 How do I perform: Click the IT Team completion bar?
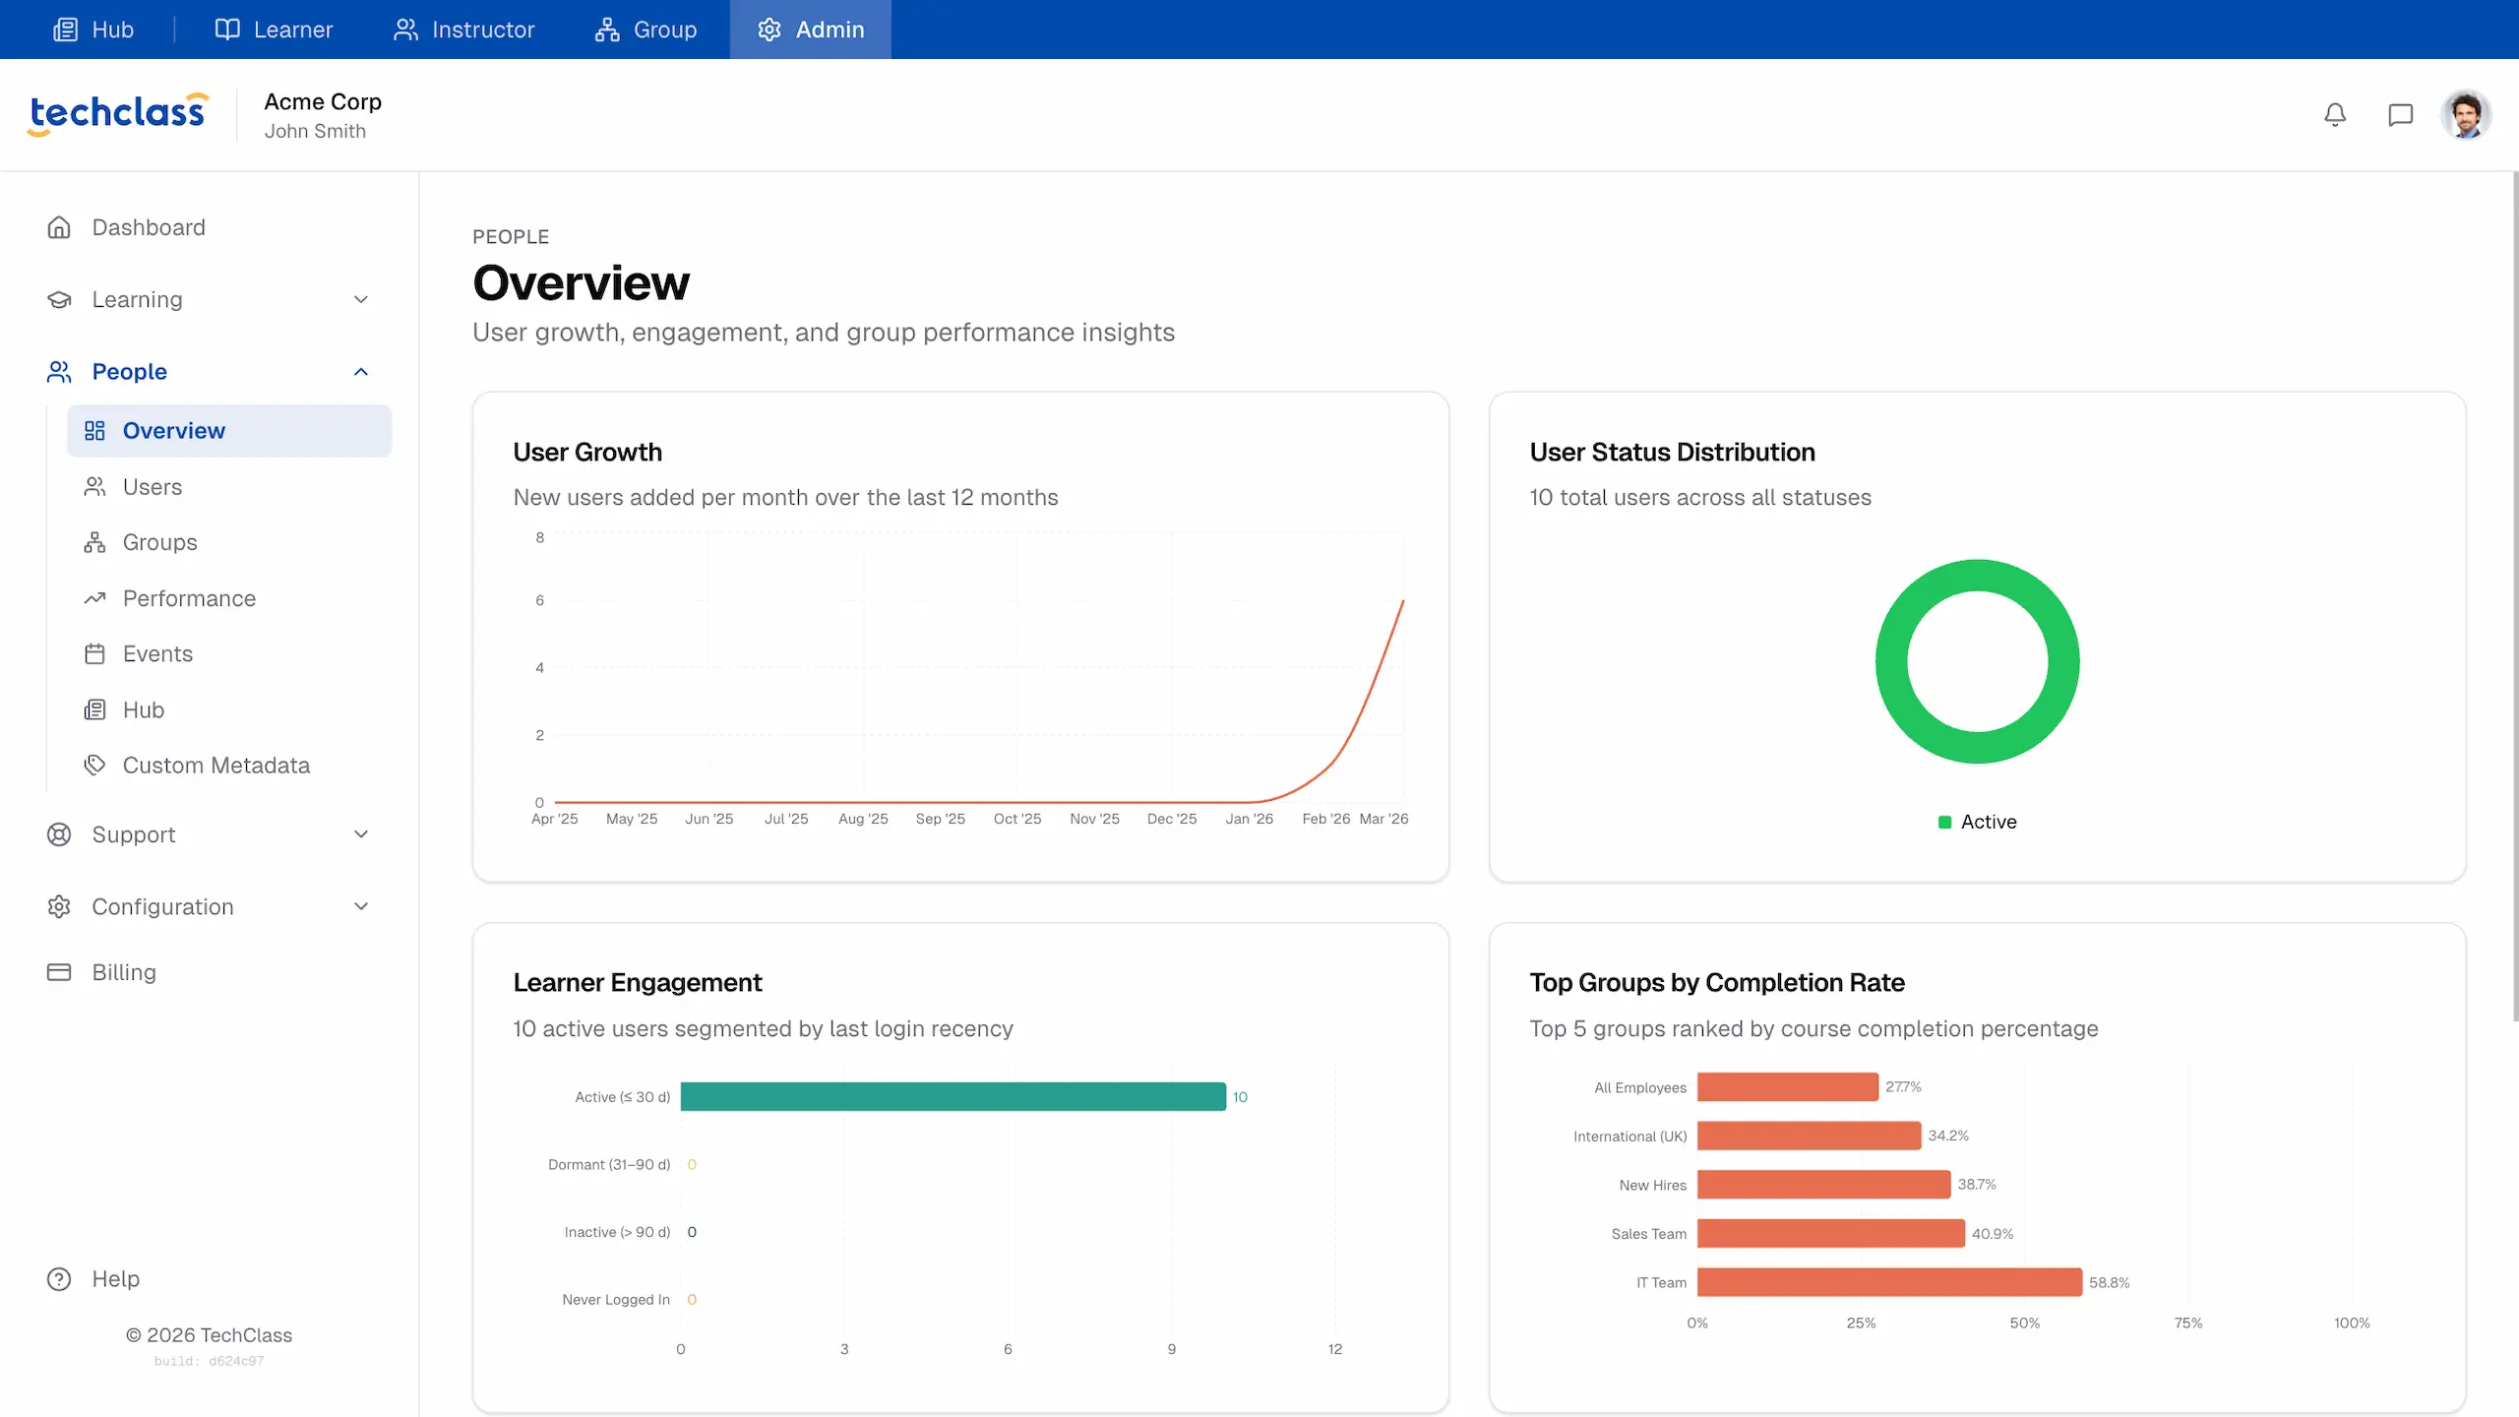tap(1888, 1282)
